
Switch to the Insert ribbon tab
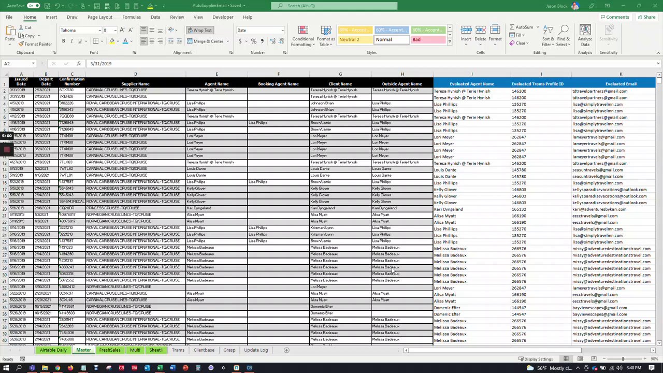coord(51,17)
